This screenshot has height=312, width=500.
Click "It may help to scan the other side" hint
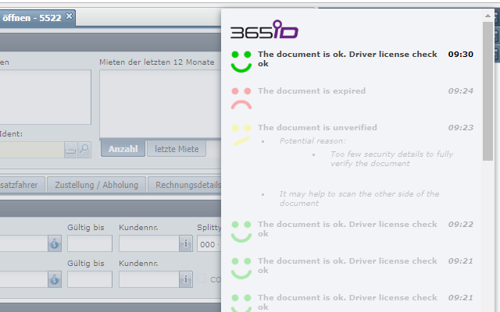pos(359,198)
